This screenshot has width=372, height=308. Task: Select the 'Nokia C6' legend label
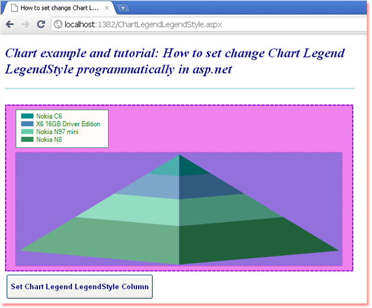coord(49,116)
